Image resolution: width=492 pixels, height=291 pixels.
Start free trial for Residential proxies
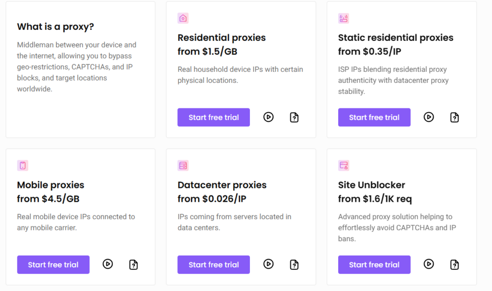(x=213, y=117)
